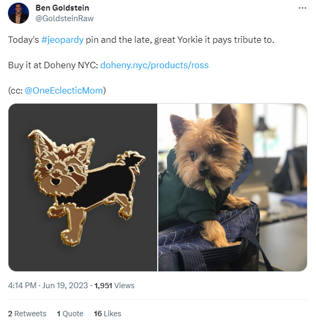This screenshot has width=316, height=321.
Task: Follow the doheny.nyc/products/ross link
Action: (x=155, y=65)
